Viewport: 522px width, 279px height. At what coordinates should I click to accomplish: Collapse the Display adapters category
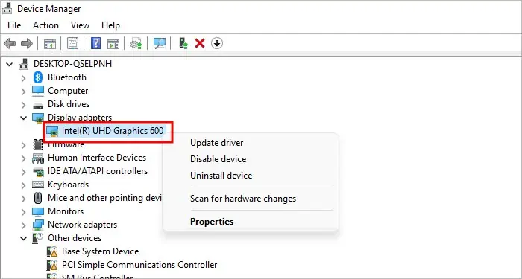[23, 118]
